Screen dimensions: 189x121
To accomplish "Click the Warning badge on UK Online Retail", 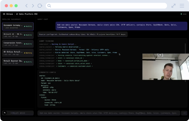I will tap(28, 53).
